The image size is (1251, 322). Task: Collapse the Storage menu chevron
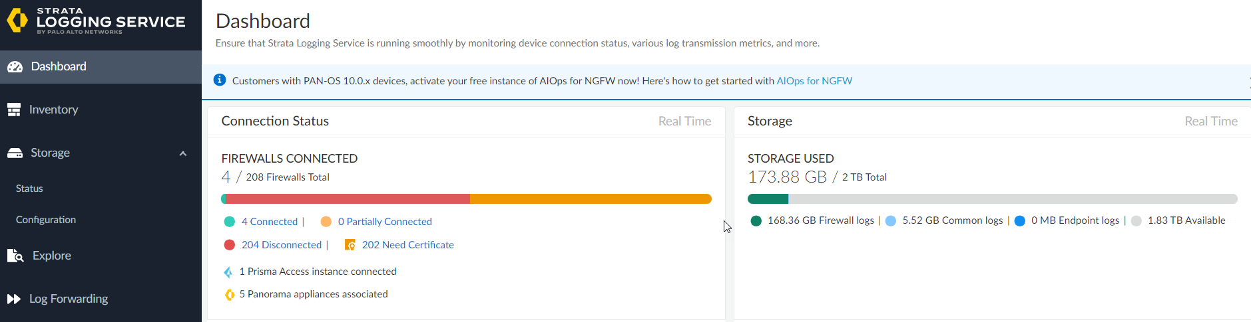[x=183, y=153]
